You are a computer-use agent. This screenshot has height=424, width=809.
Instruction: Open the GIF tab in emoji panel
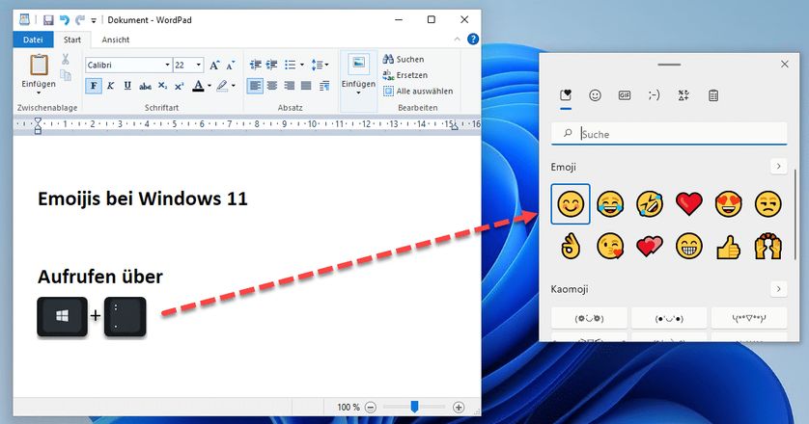coord(625,95)
